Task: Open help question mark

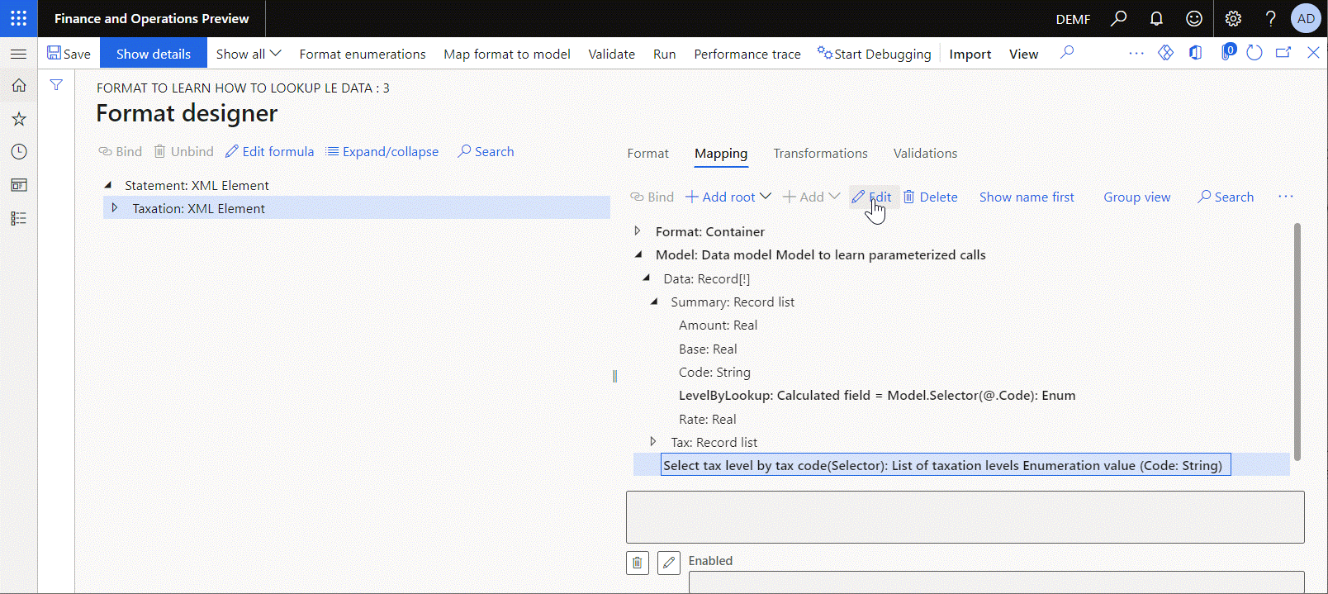Action: click(x=1270, y=18)
